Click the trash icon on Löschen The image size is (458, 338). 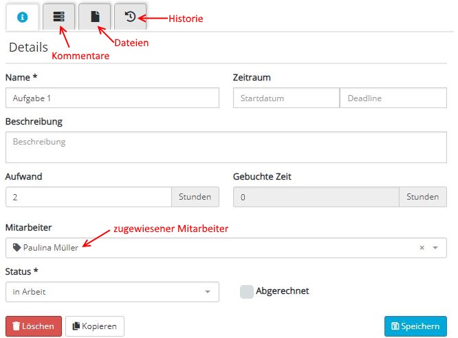click(x=17, y=326)
